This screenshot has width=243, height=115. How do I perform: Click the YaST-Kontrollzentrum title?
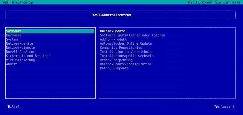tap(111, 15)
